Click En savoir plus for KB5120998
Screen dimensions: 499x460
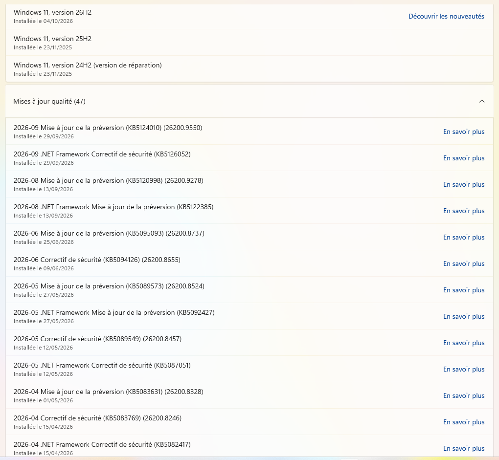[x=464, y=184]
